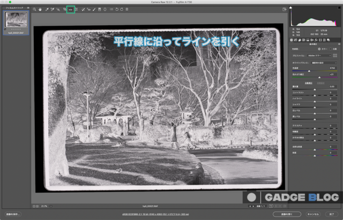The width and height of the screenshot is (343, 220).
Task: Open the HSL Adjustments tab
Action: coord(304,40)
